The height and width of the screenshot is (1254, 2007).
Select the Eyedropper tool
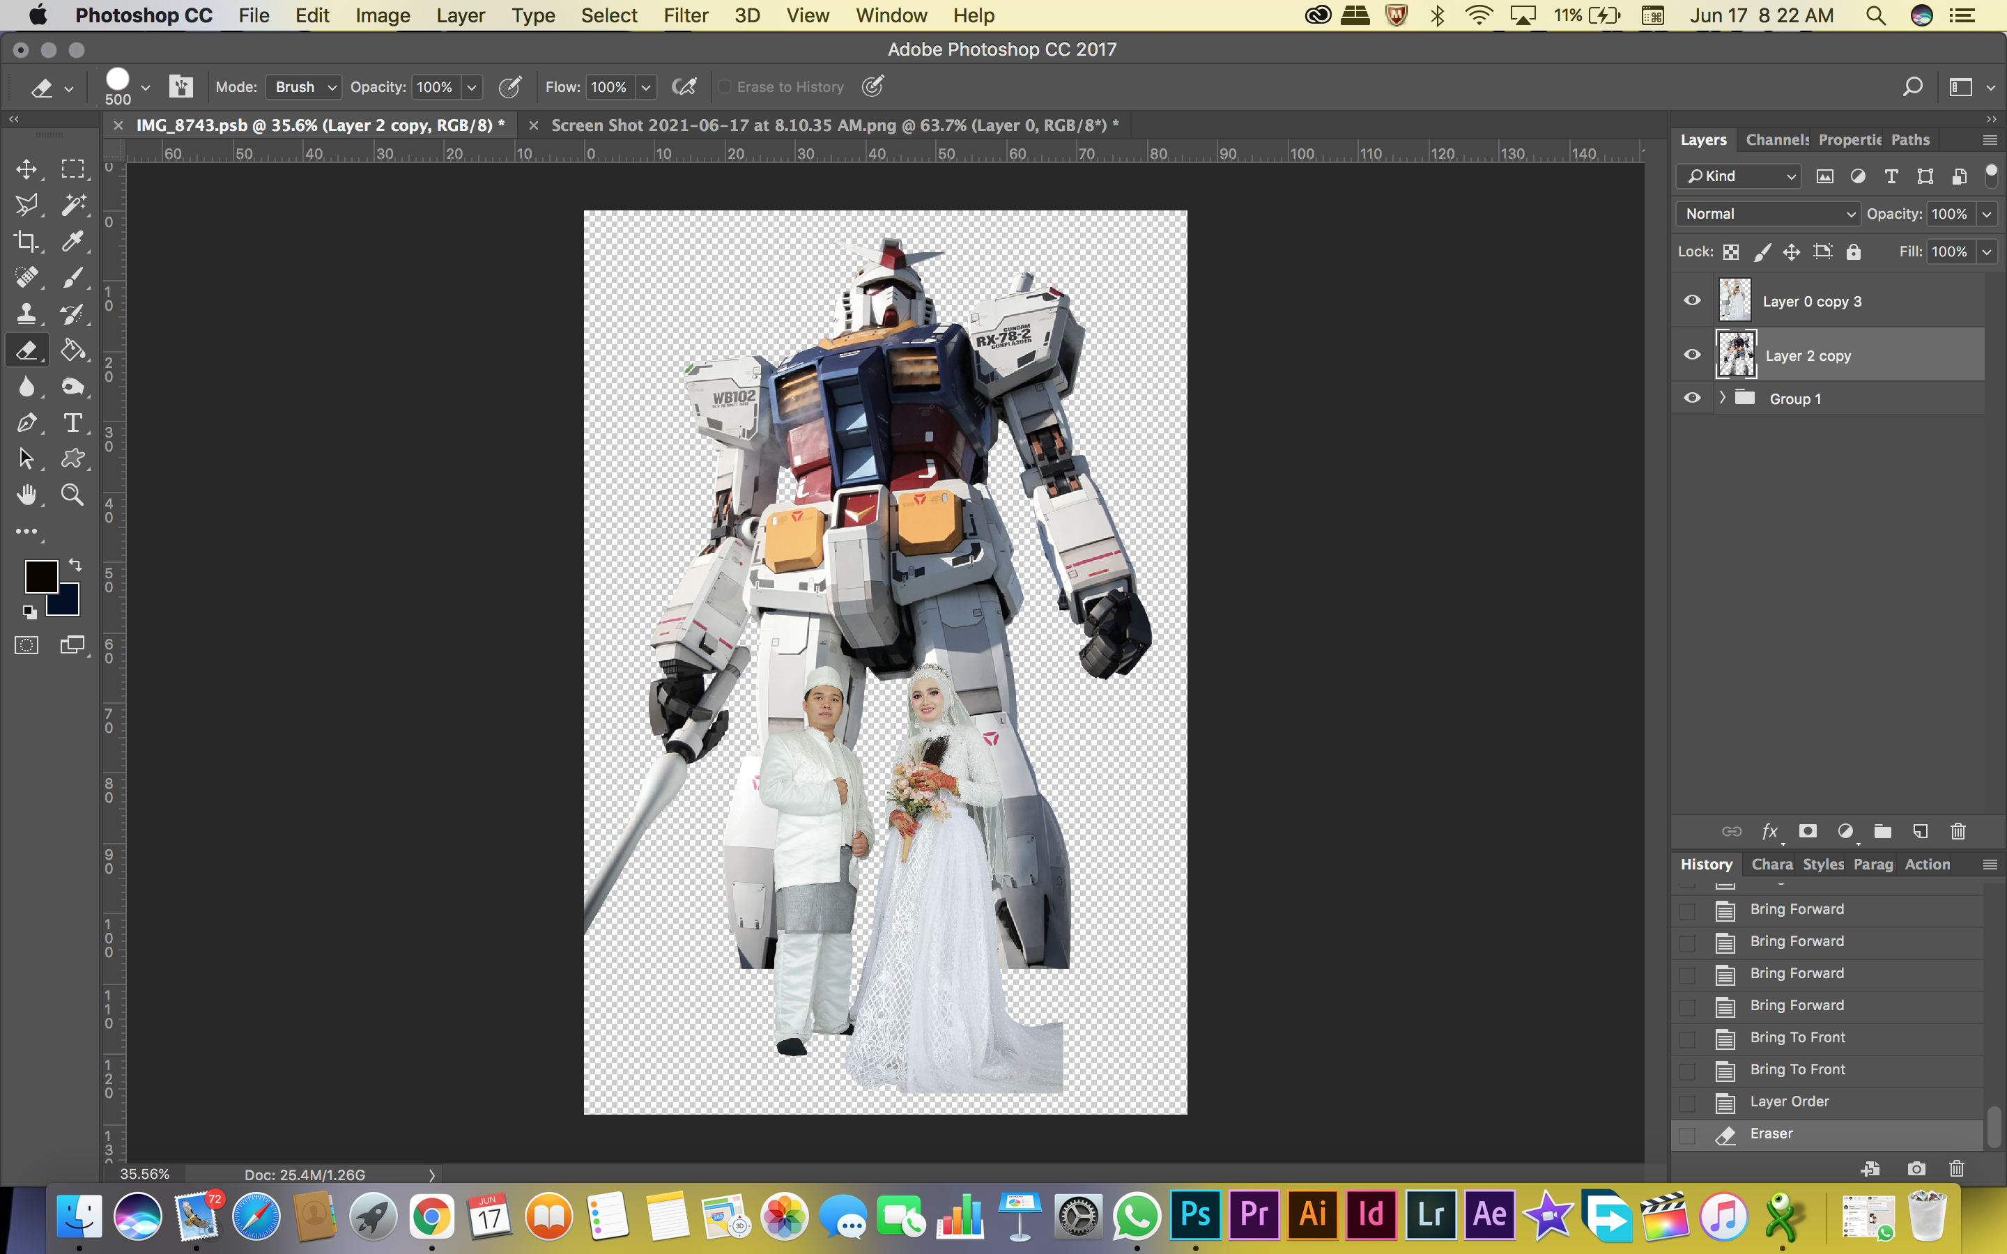tap(73, 241)
